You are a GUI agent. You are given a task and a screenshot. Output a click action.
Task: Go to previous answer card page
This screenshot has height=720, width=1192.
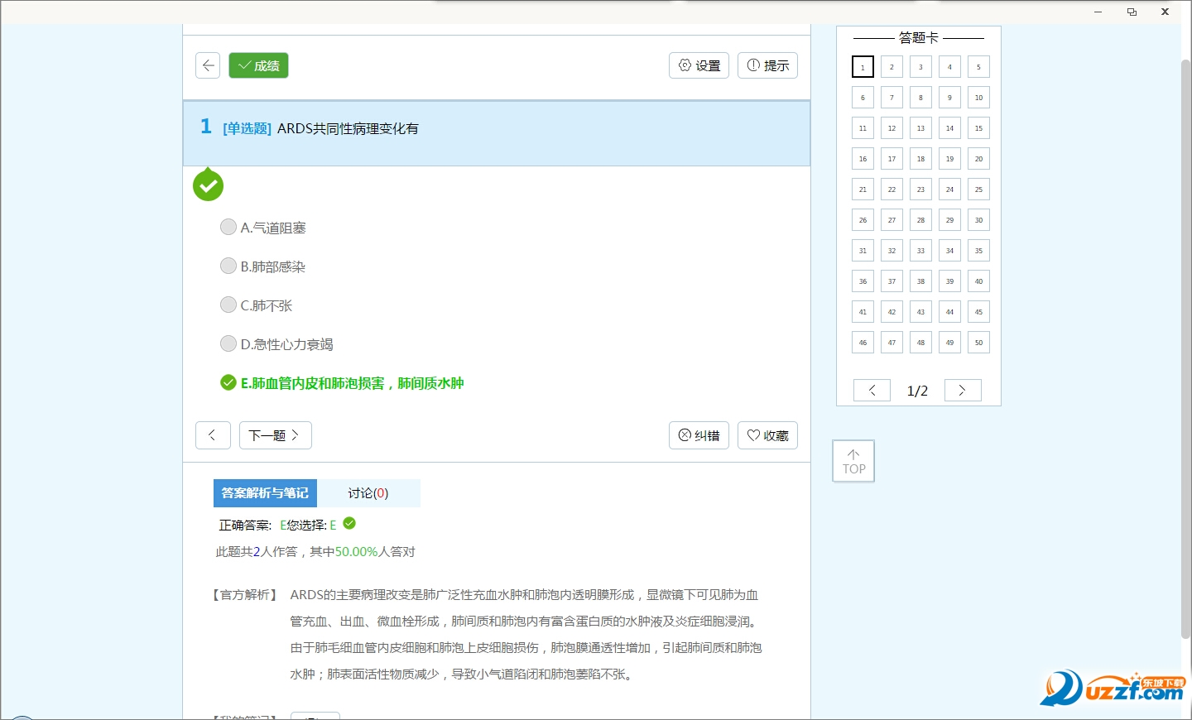pyautogui.click(x=872, y=391)
